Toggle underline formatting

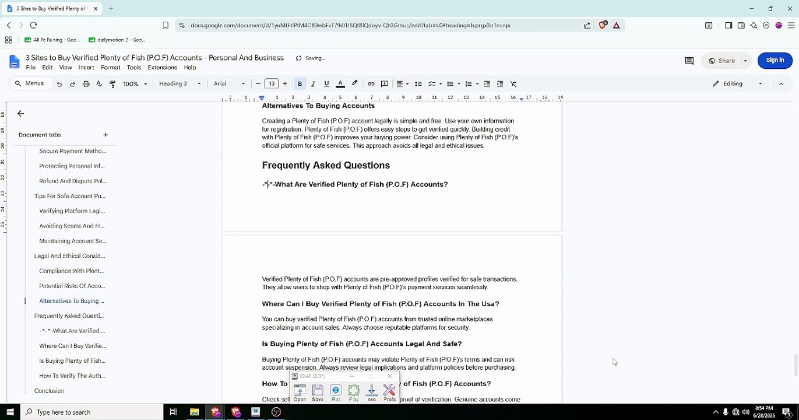[326, 84]
